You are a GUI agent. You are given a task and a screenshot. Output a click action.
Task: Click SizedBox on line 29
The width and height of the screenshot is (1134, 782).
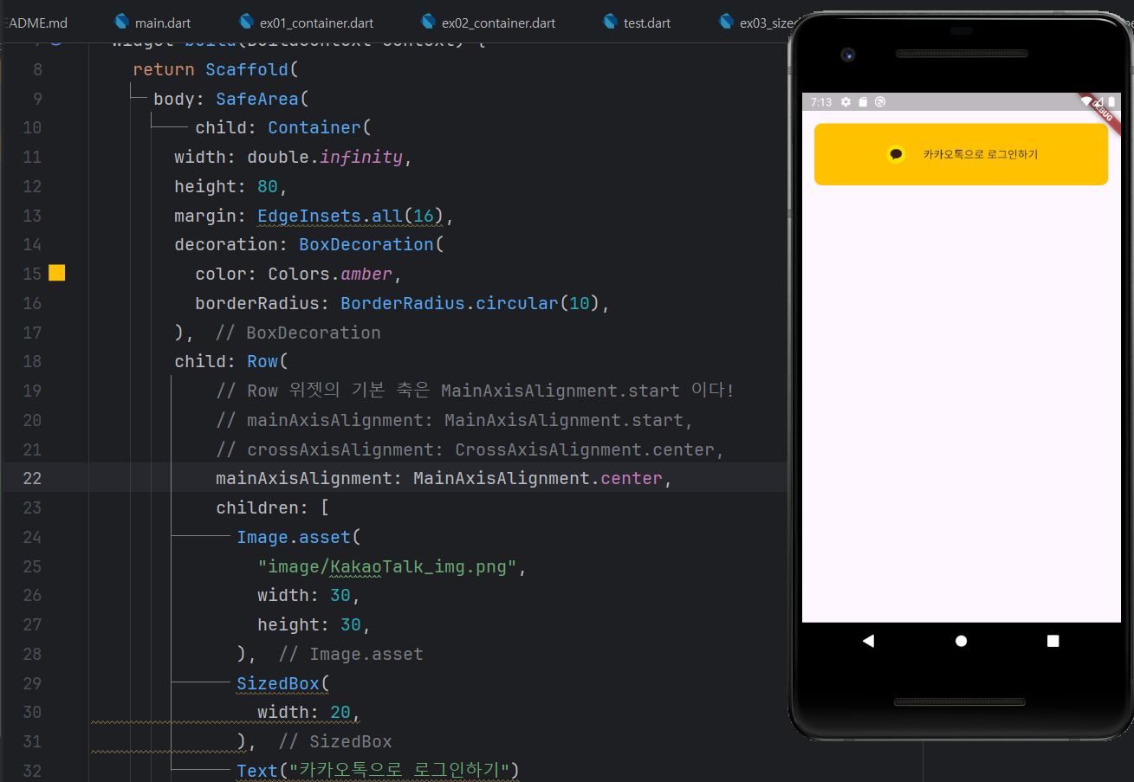(x=278, y=683)
